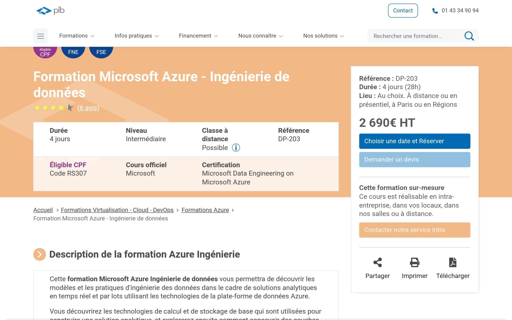Click the Cours officiel Microsoft value
This screenshot has height=320, width=512.
[140, 173]
